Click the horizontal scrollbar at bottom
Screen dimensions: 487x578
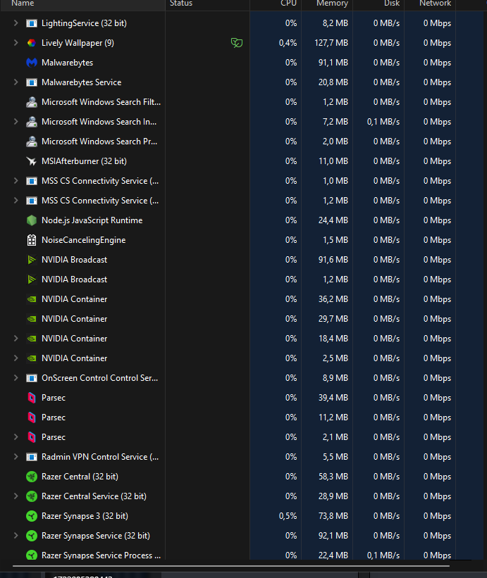click(x=231, y=566)
